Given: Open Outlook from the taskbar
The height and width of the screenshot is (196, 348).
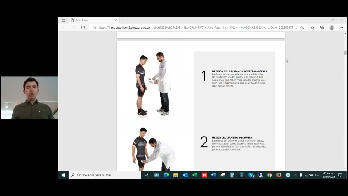Looking at the screenshot, I should click(185, 175).
